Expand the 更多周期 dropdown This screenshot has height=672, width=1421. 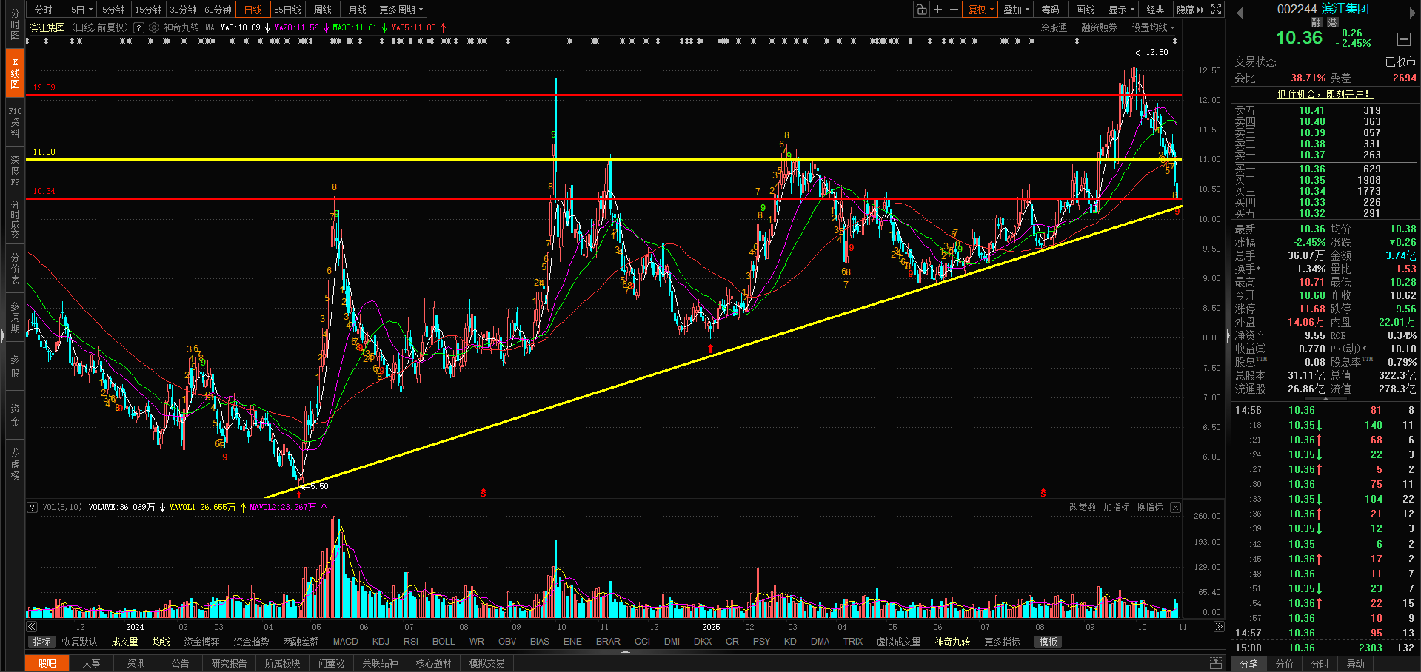[x=401, y=10]
